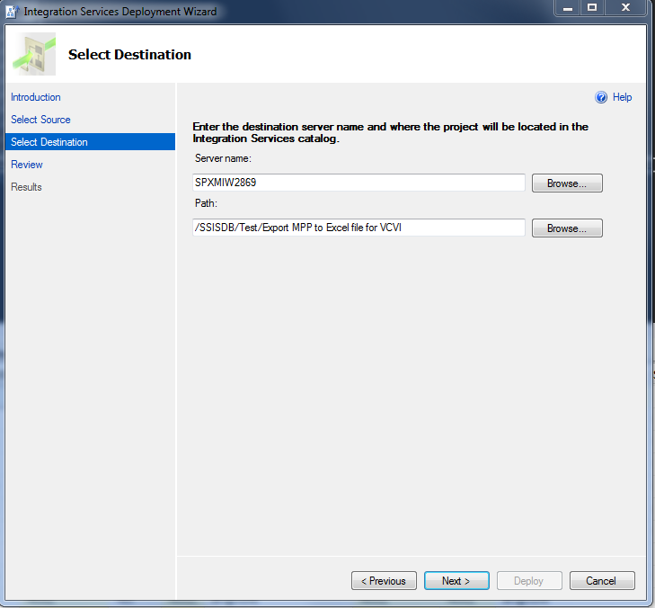Cancel the deployment wizard
The image size is (655, 608).
(601, 581)
